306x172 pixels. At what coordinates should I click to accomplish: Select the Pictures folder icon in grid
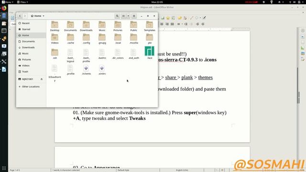pos(118,26)
